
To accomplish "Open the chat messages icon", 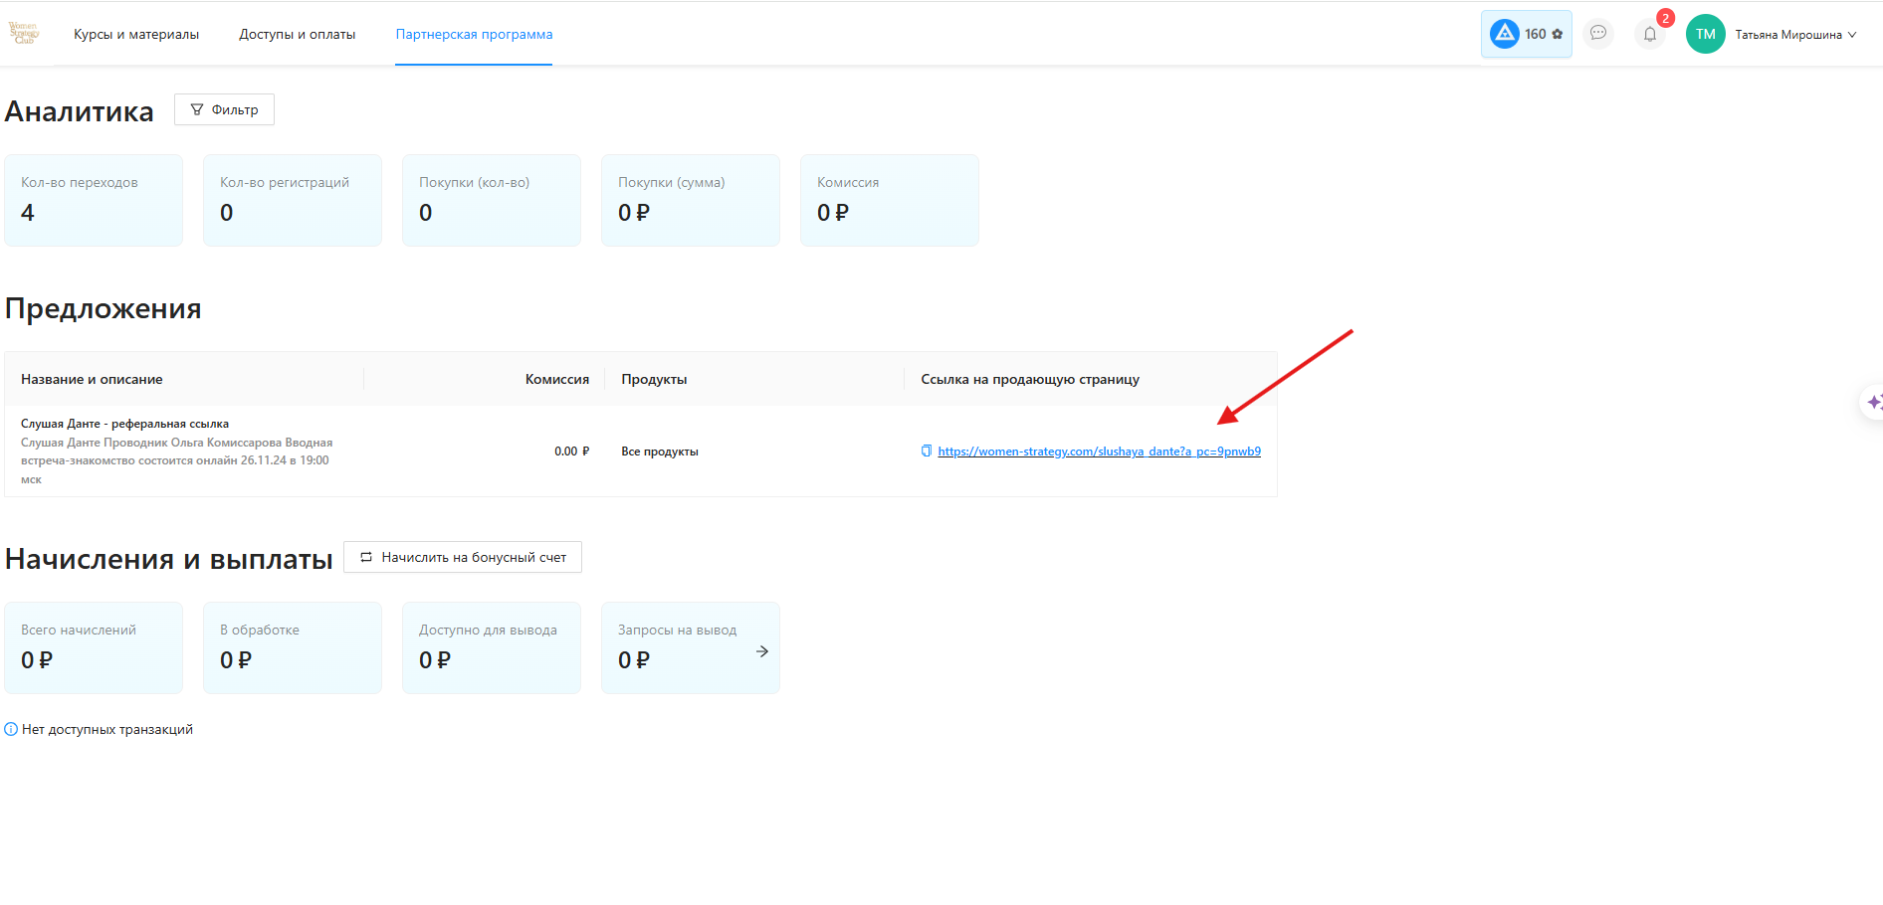I will pos(1598,34).
